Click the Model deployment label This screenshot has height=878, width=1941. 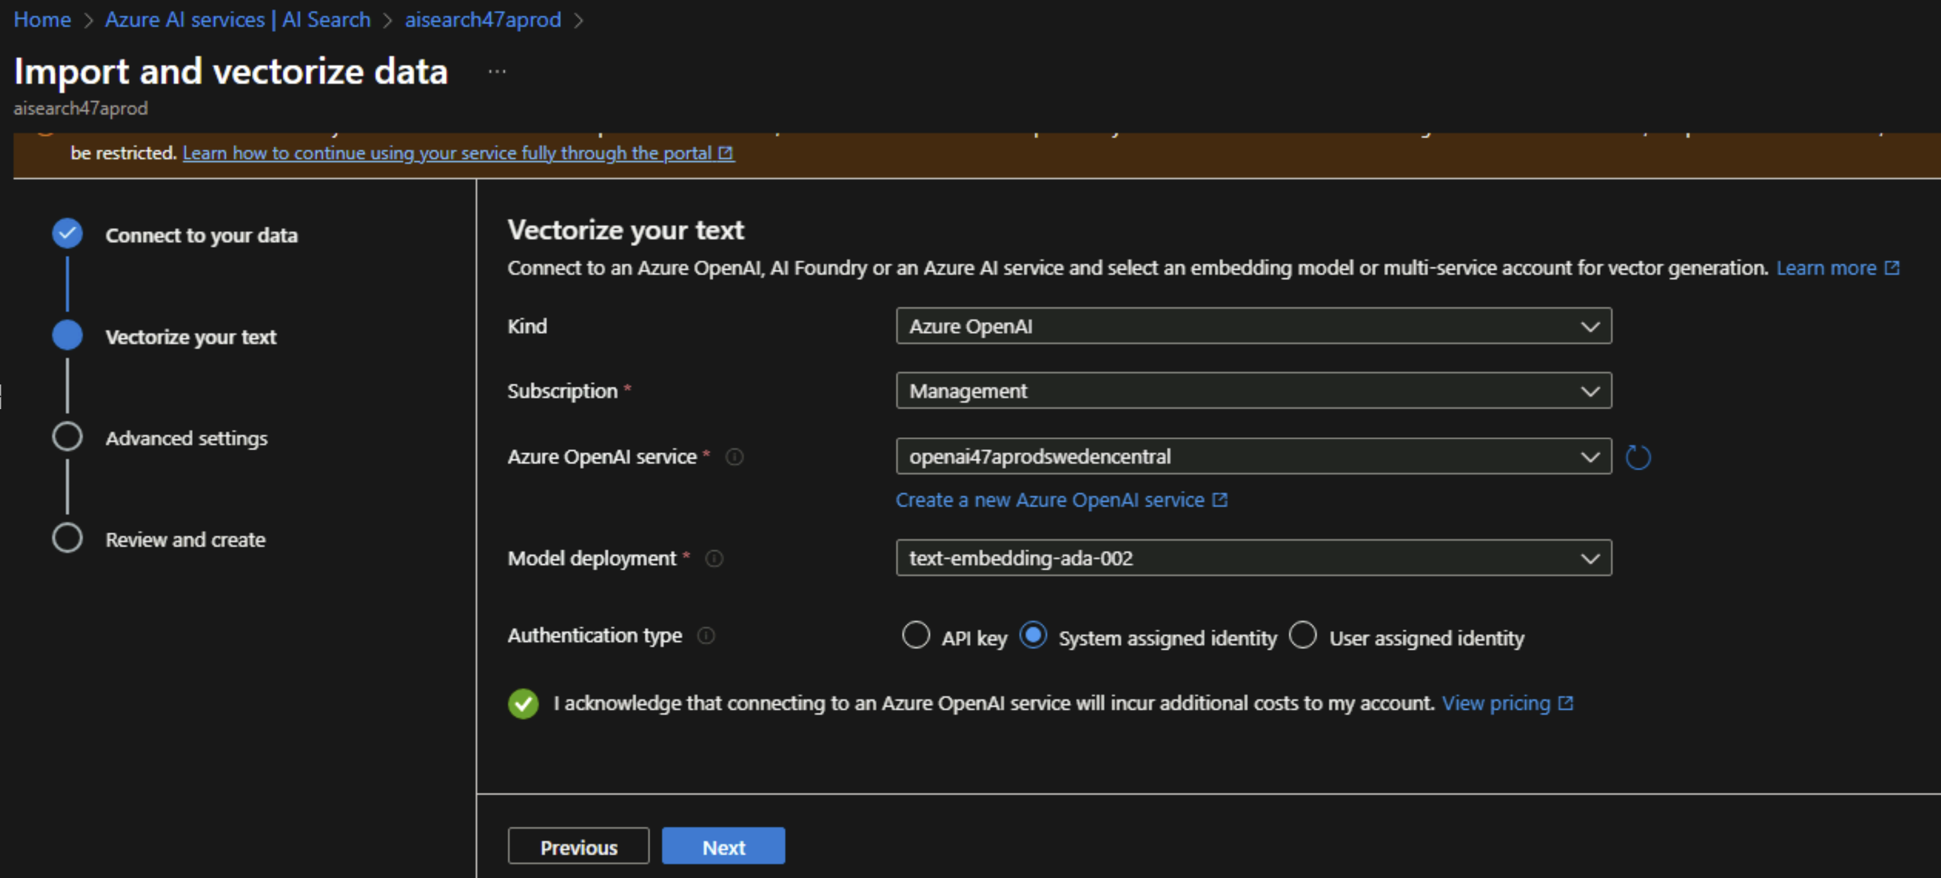592,558
